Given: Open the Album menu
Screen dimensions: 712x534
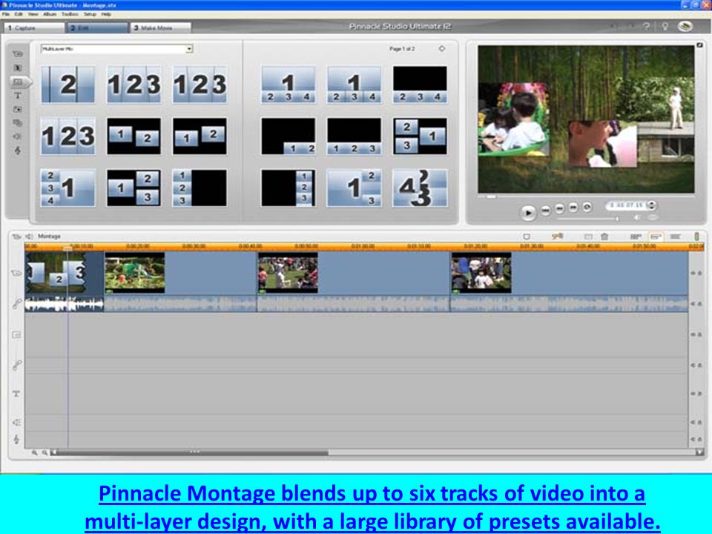Looking at the screenshot, I should 50,15.
